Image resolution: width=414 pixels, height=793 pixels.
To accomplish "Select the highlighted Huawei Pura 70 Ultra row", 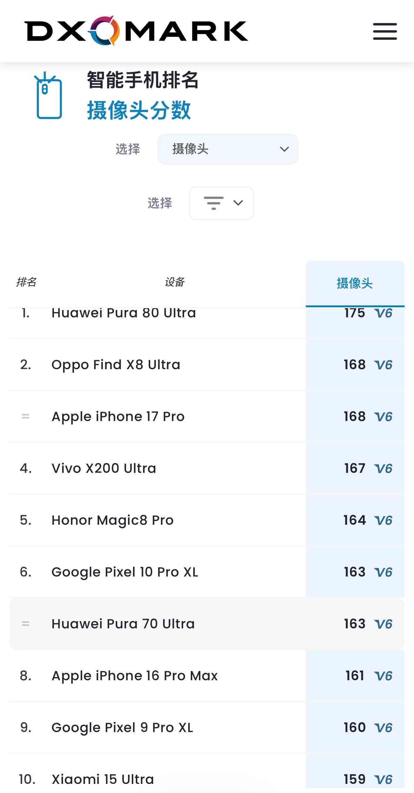I will (x=122, y=623).
